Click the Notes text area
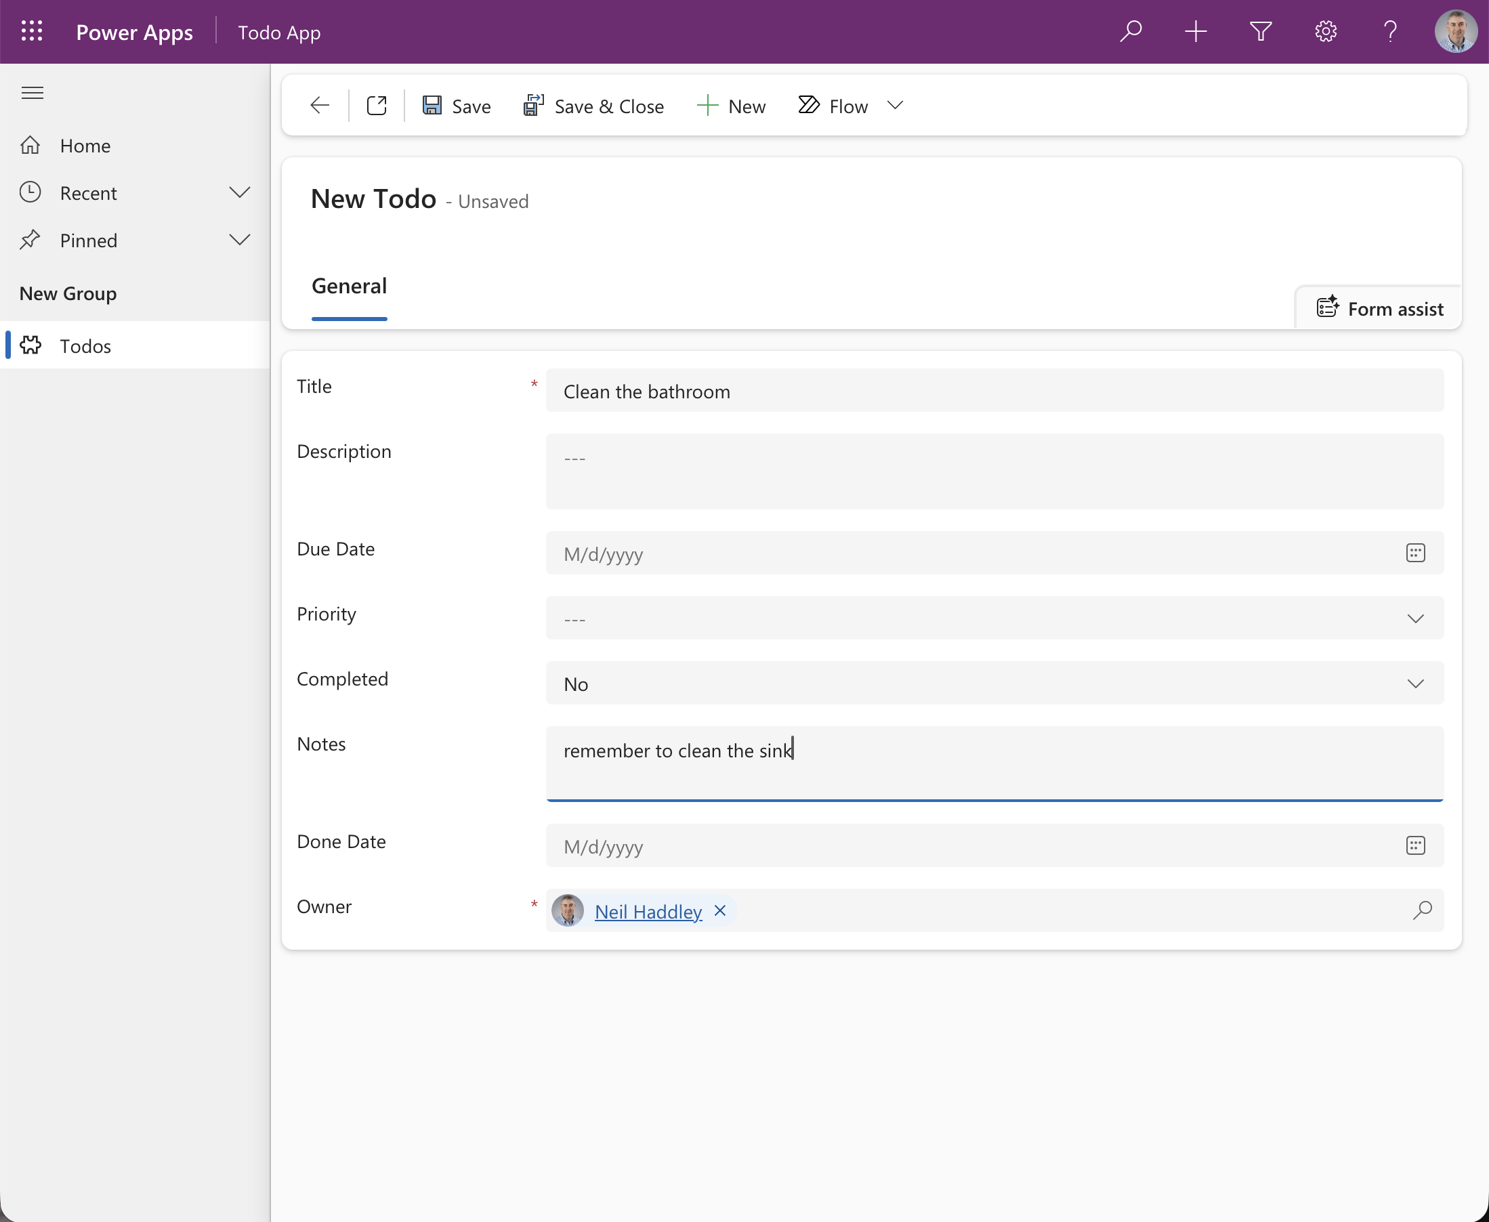 coord(994,764)
